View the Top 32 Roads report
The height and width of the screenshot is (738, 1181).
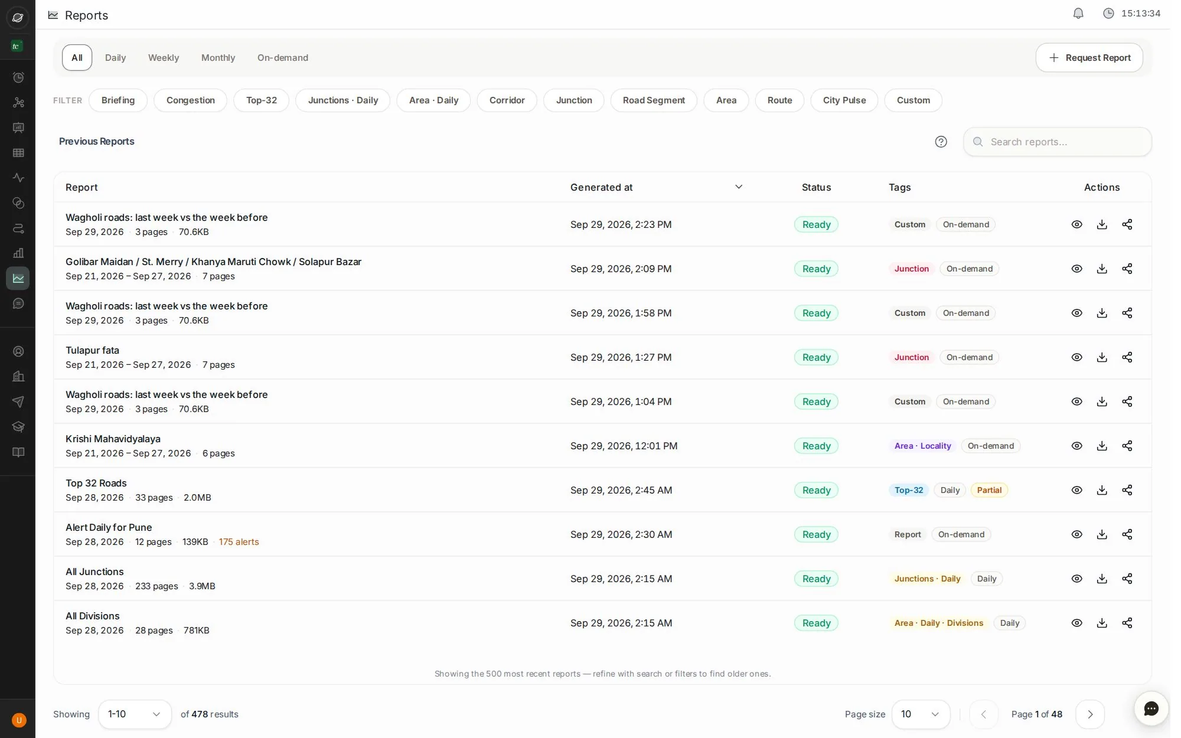pos(1076,490)
